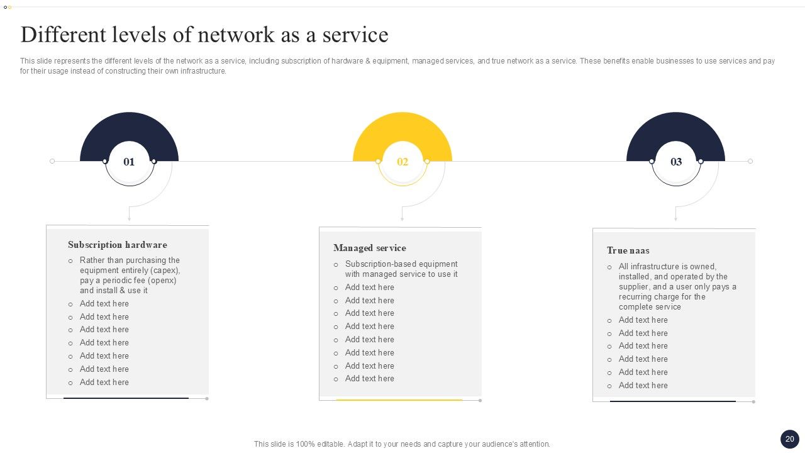The width and height of the screenshot is (805, 453).
Task: Select the circle labeled 03
Action: point(676,162)
